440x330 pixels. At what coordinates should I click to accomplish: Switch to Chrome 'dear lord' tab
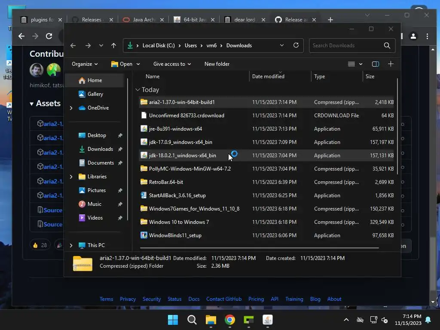click(x=244, y=20)
